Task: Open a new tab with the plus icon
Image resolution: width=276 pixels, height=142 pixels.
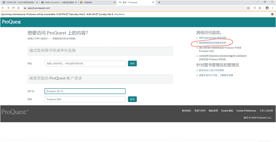Action: (x=159, y=2)
